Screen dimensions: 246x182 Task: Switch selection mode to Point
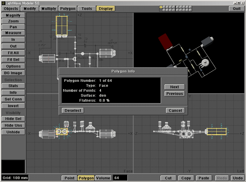pos(69,178)
